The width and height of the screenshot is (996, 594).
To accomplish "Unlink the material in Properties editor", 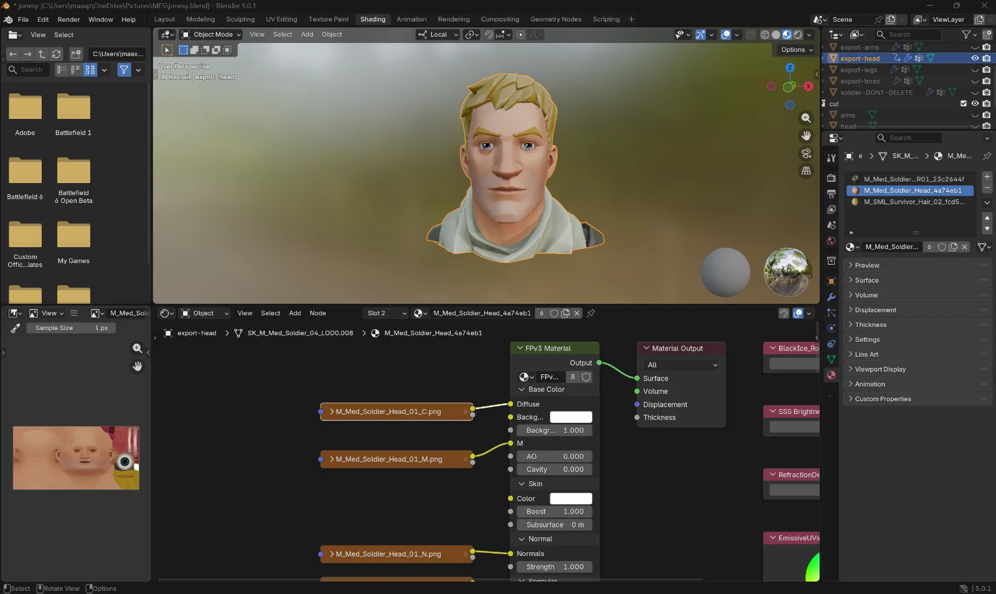I will click(x=965, y=247).
